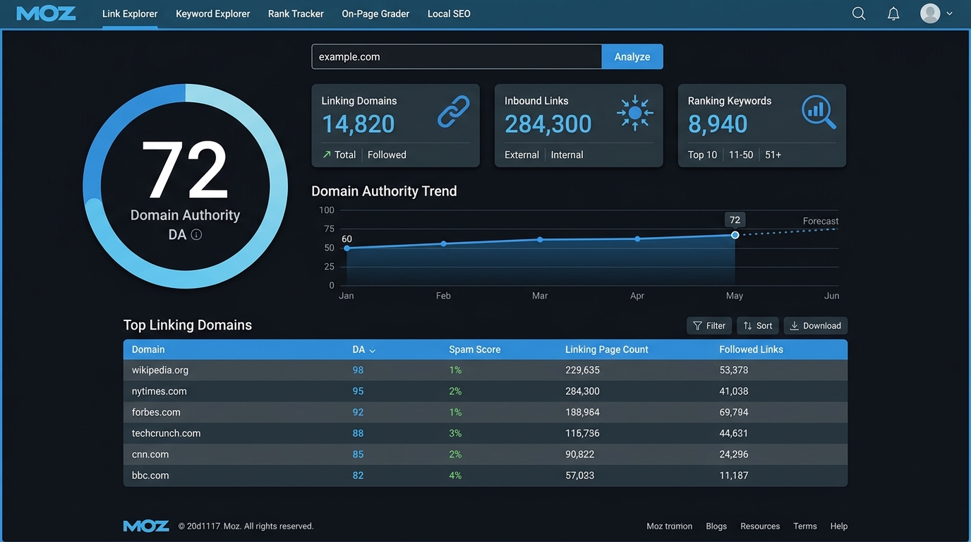Click the Domain column header
Viewport: 971px width, 542px height.
[x=148, y=349]
